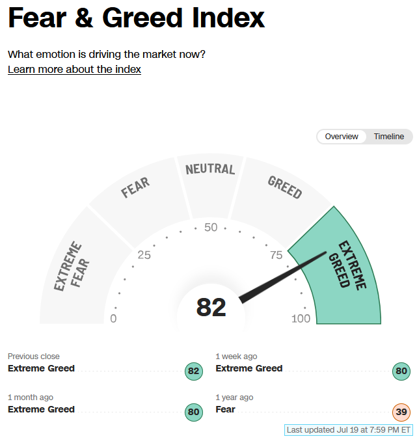
Task: Click the 1 month ago 80 badge
Action: tap(194, 412)
